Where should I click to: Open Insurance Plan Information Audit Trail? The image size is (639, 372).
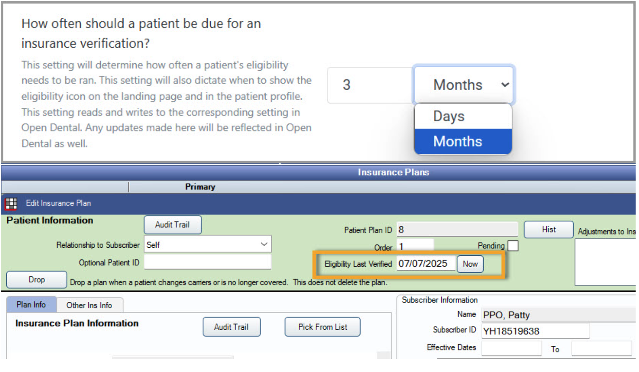231,327
